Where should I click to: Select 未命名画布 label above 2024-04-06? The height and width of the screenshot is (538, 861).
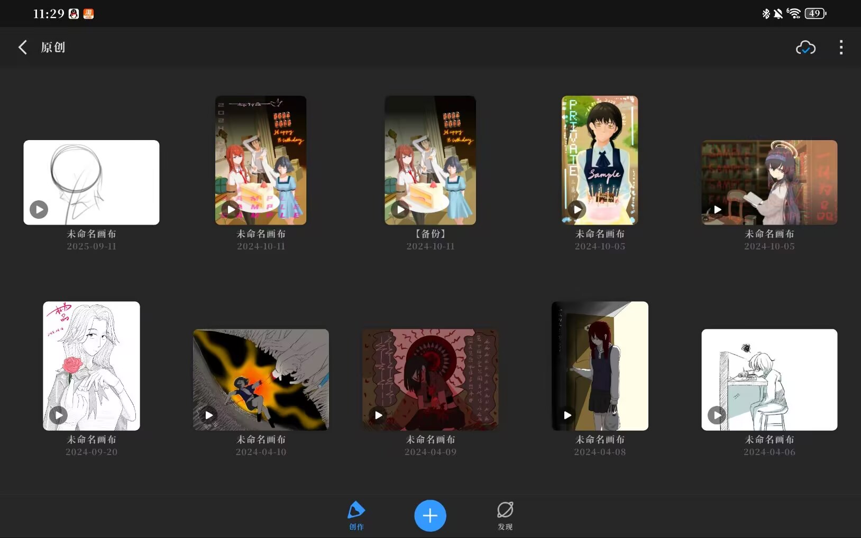coord(770,439)
